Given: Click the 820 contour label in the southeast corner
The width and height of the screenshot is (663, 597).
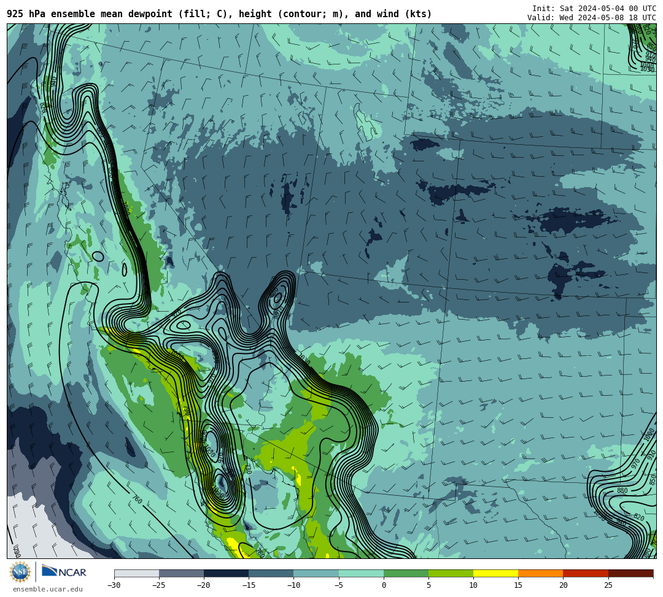Looking at the screenshot, I should point(639,518).
